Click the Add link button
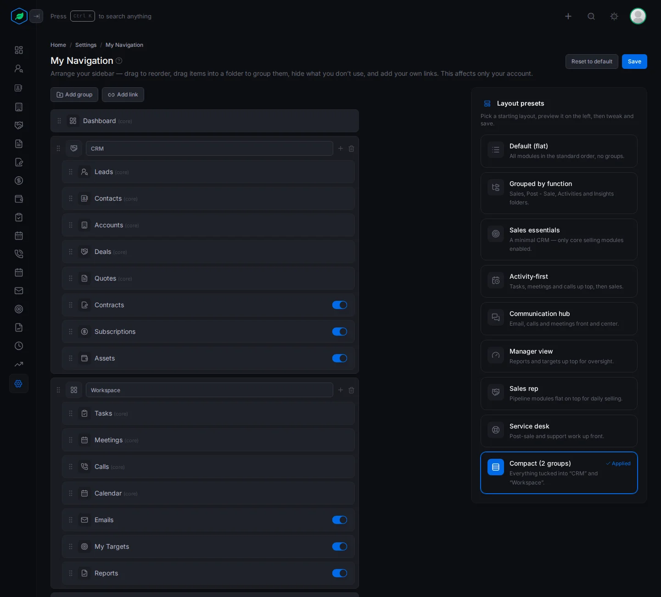661x597 pixels. (123, 95)
